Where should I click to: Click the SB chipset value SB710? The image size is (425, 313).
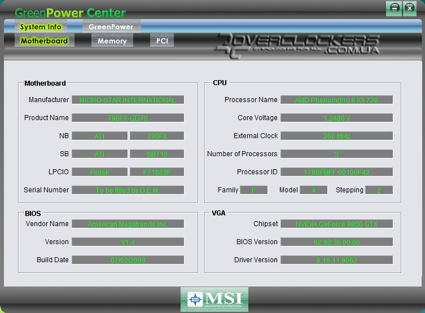(157, 154)
